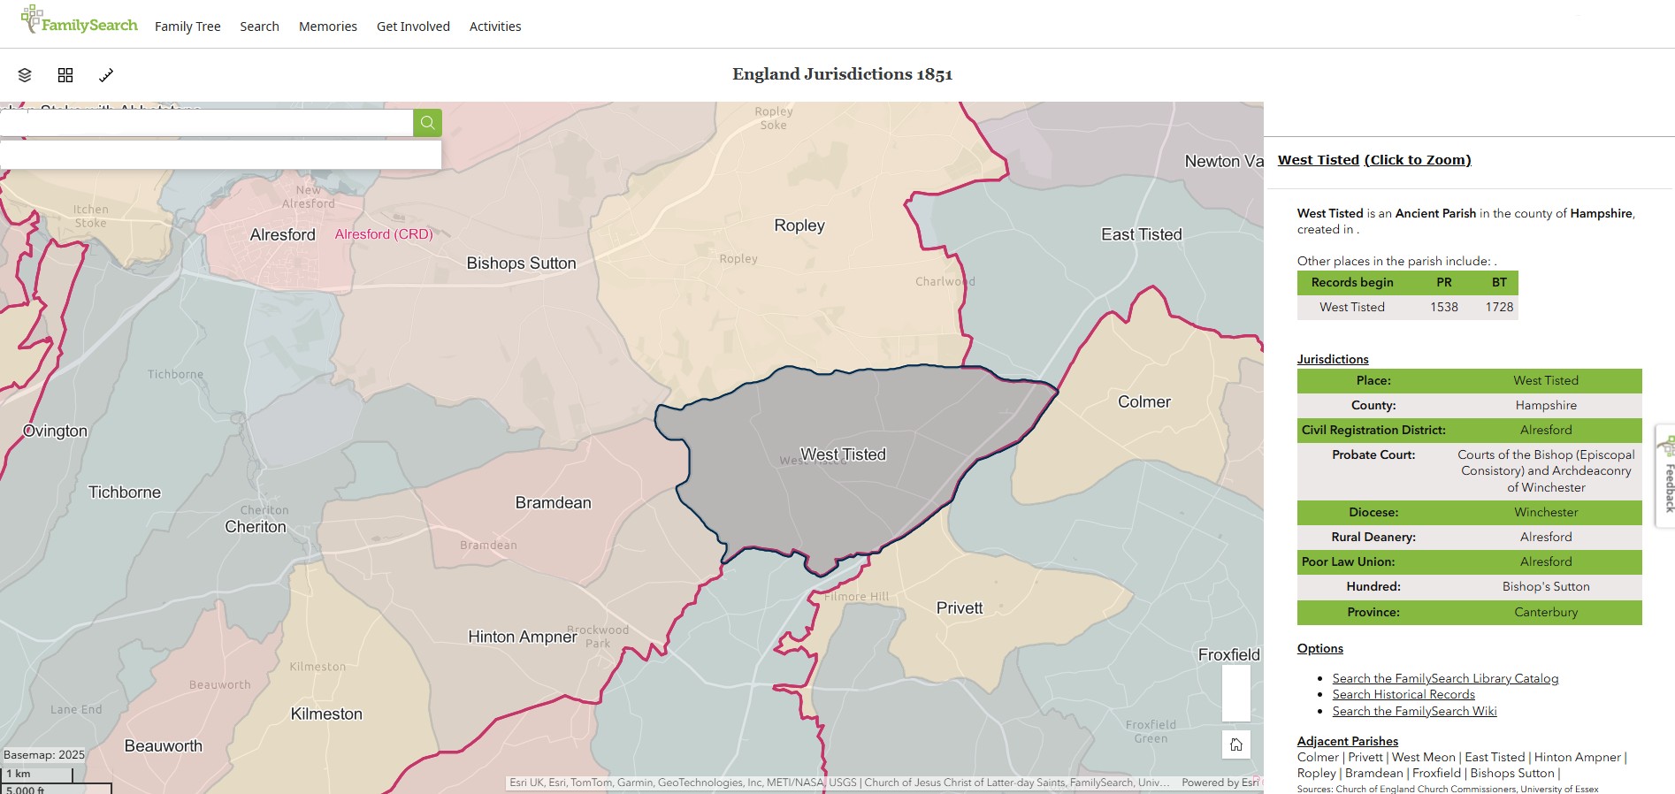
Task: Select the Bramdean parish on the map
Action: point(553,503)
